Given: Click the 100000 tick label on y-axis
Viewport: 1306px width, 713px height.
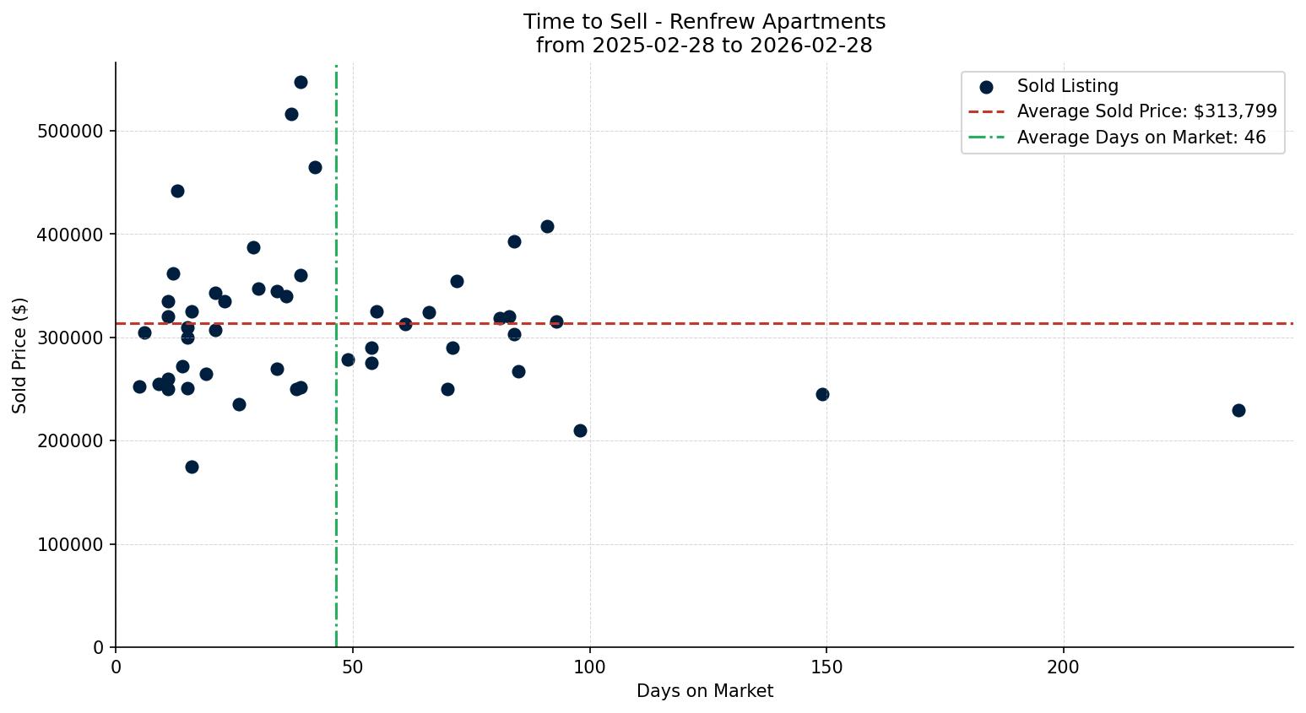Looking at the screenshot, I should [70, 544].
